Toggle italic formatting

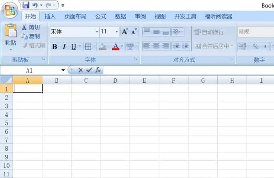[64, 47]
